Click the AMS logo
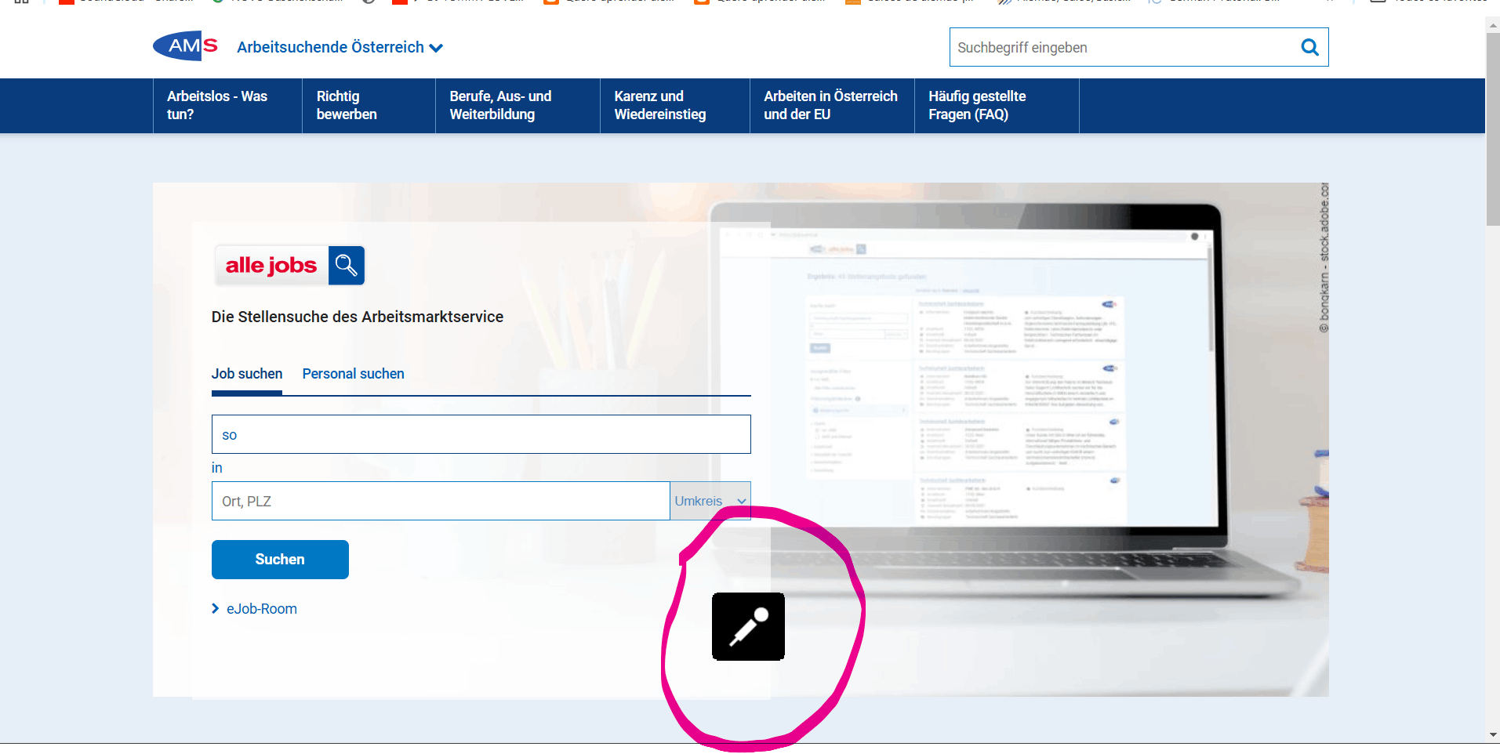Image resolution: width=1500 pixels, height=754 pixels. [x=185, y=46]
